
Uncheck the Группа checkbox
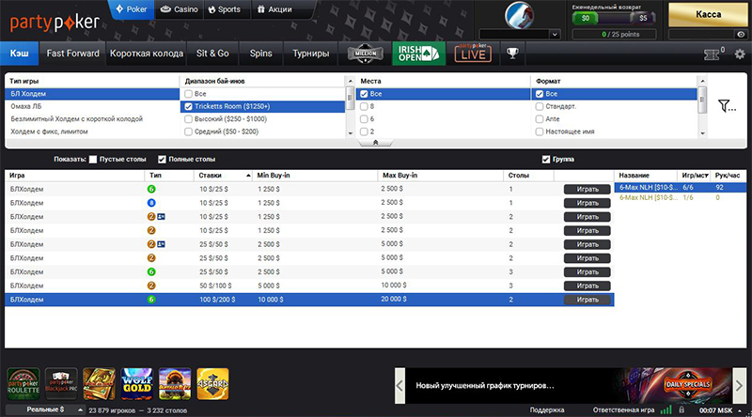coord(546,159)
